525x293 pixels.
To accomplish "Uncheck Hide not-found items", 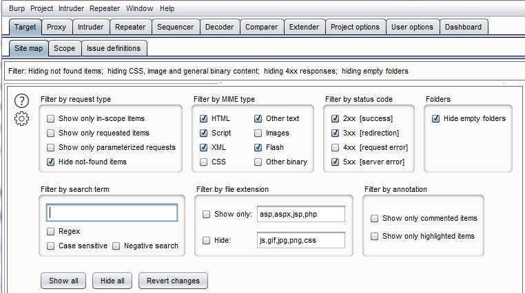I will click(50, 162).
